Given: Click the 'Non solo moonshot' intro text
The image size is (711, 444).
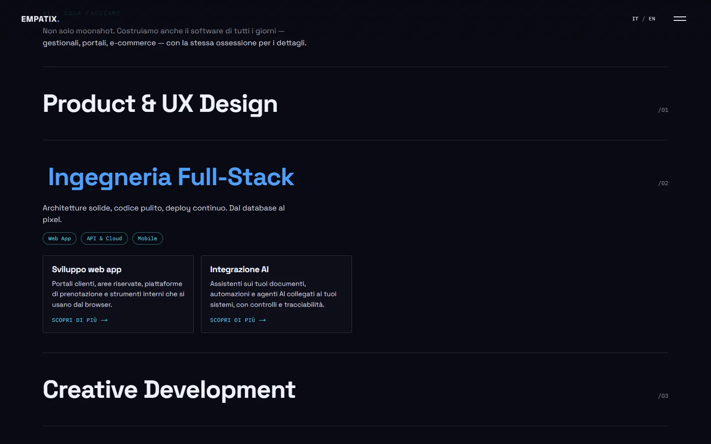Looking at the screenshot, I should [x=175, y=37].
